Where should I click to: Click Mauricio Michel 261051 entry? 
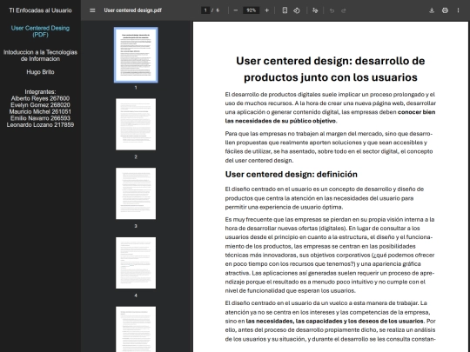pyautogui.click(x=40, y=111)
